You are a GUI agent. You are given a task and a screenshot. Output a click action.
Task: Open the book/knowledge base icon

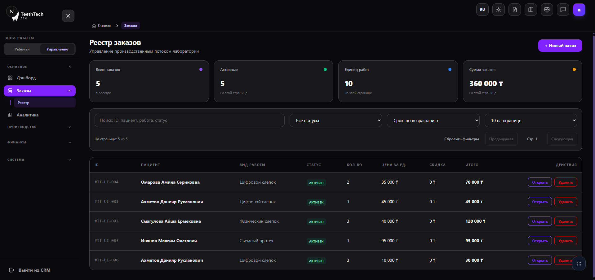pos(531,10)
